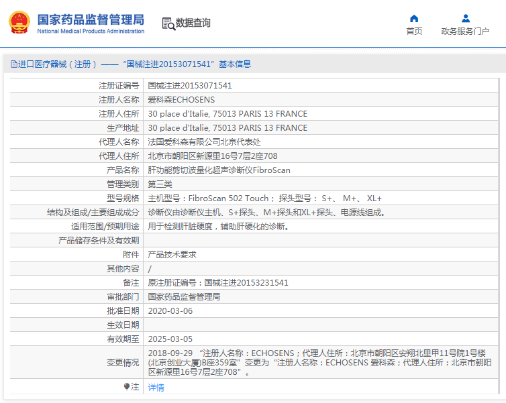
Task: Click the national emblem logo
Action: tap(19, 23)
